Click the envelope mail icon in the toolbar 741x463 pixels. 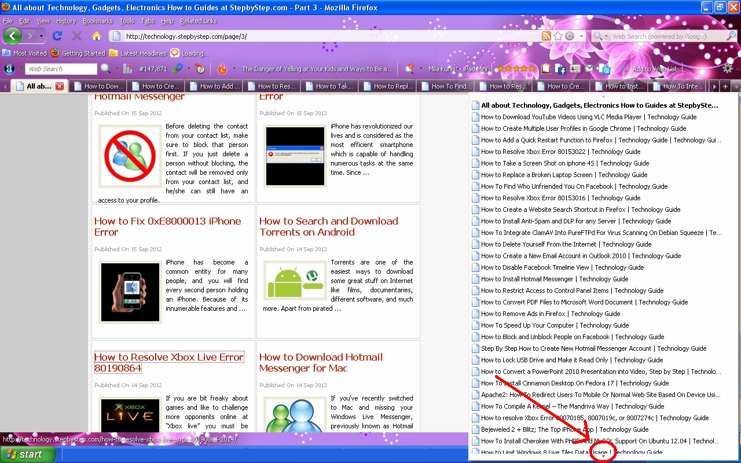click(589, 69)
